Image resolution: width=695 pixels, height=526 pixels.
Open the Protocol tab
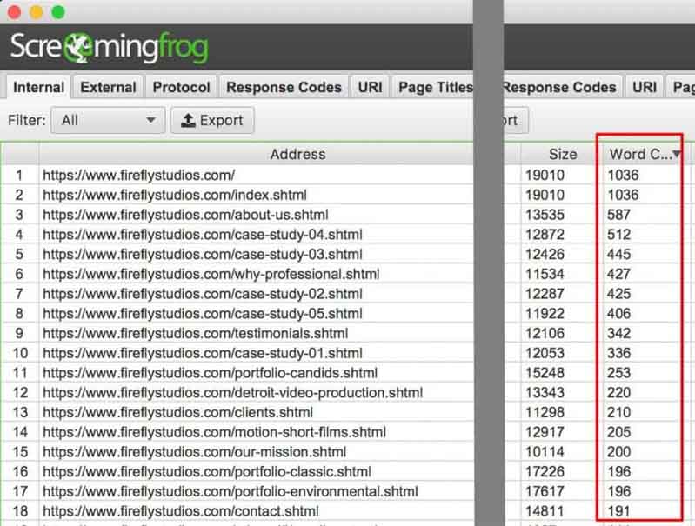[x=181, y=87]
